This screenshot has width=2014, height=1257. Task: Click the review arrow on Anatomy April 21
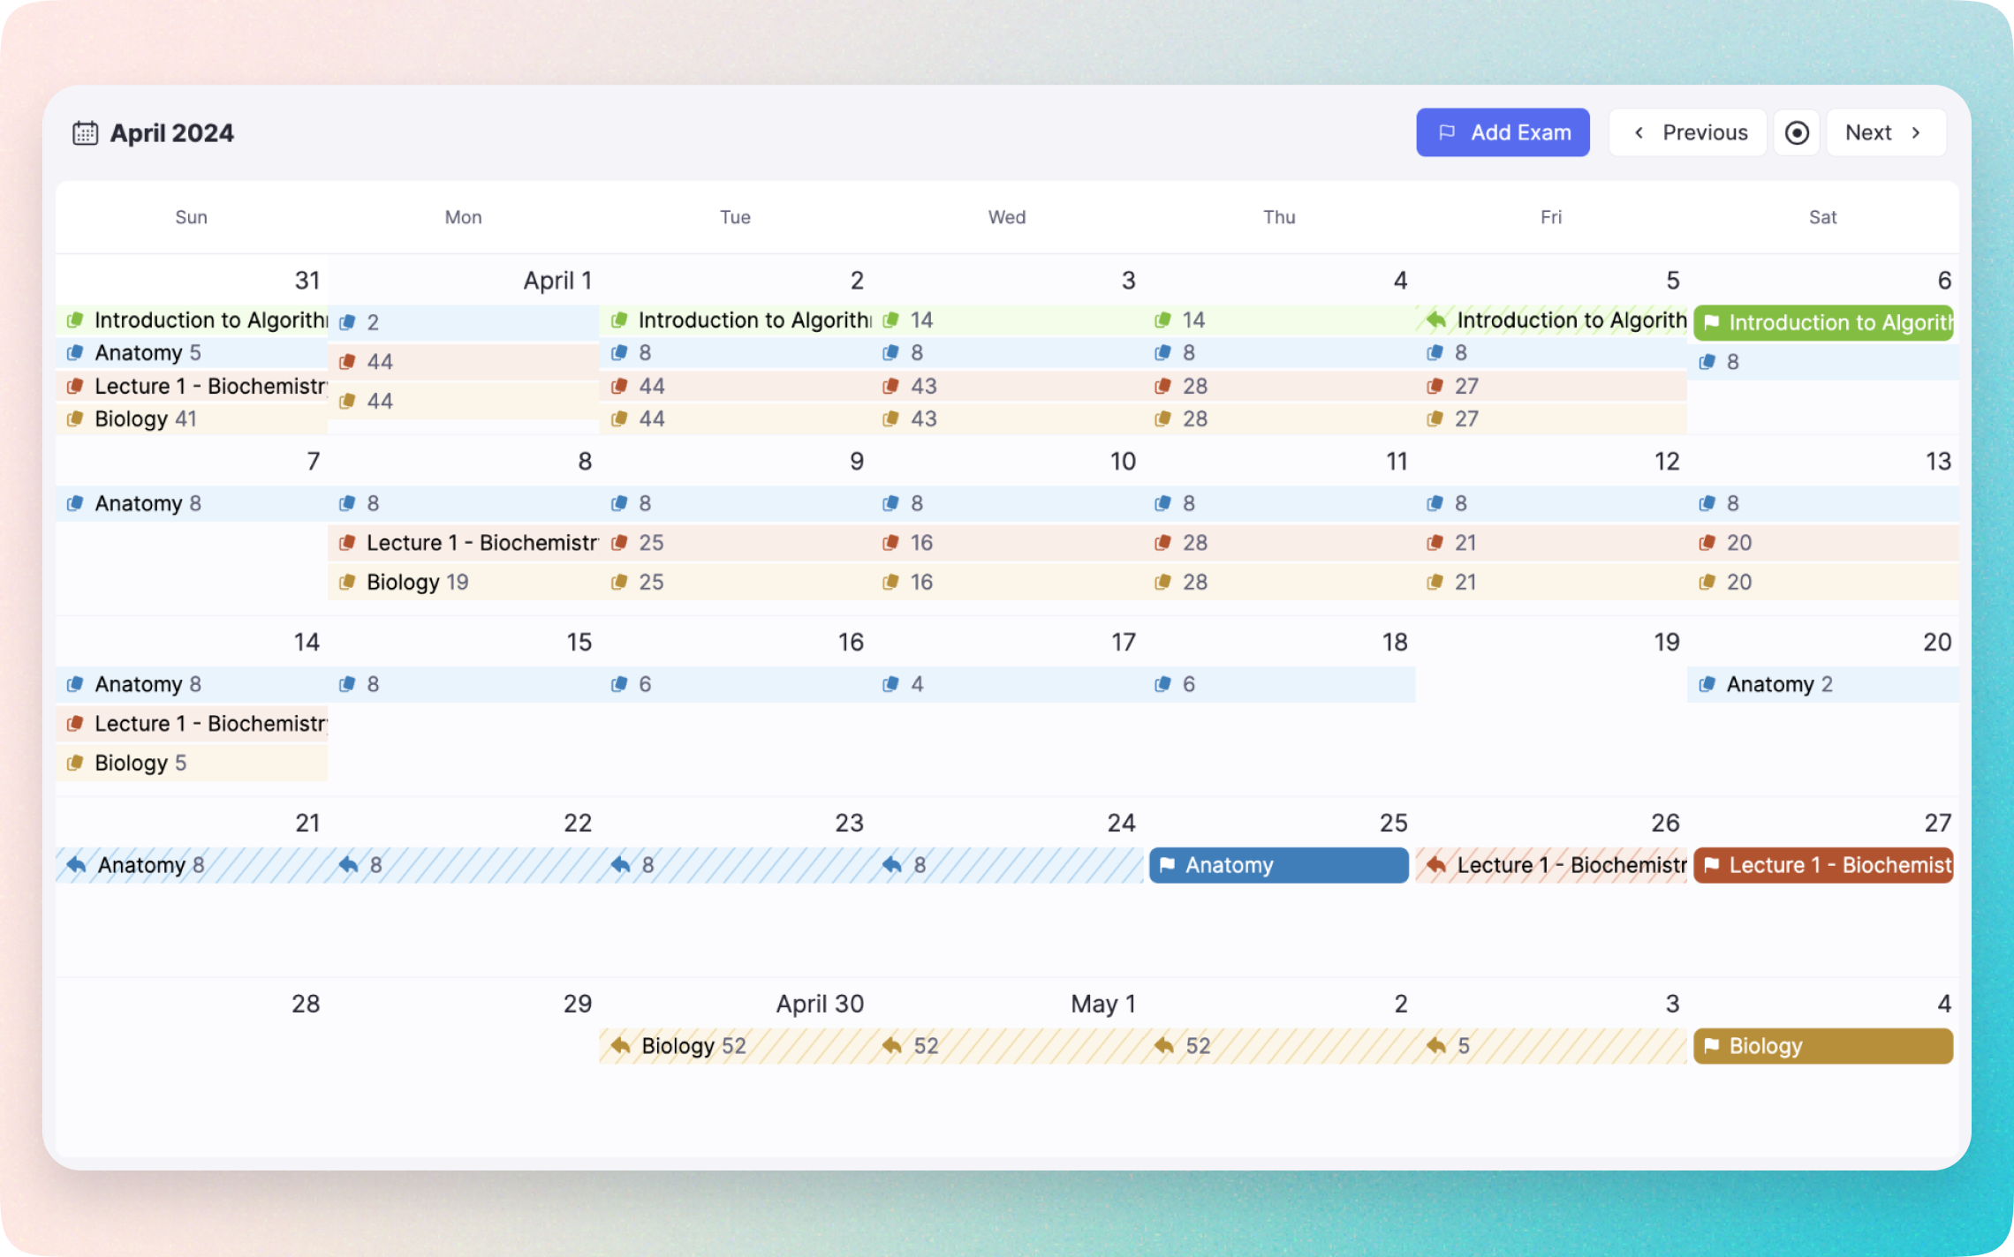point(74,865)
